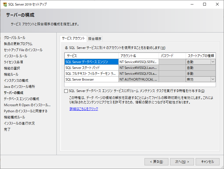Enable volume maintenance task privilege checkbox
The height and width of the screenshot is (169, 224).
click(66, 91)
